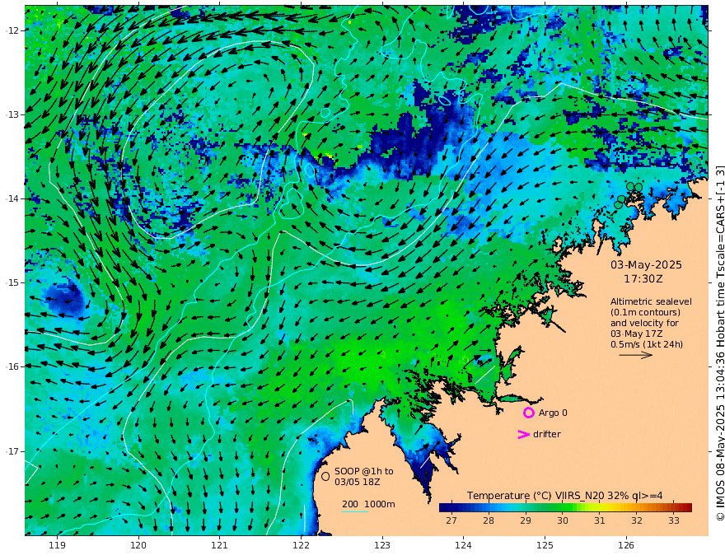Click the longitude 122 axis label
This screenshot has width=725, height=560.
coord(301,546)
